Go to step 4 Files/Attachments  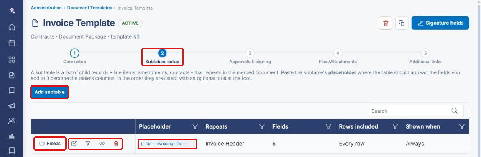tap(338, 57)
